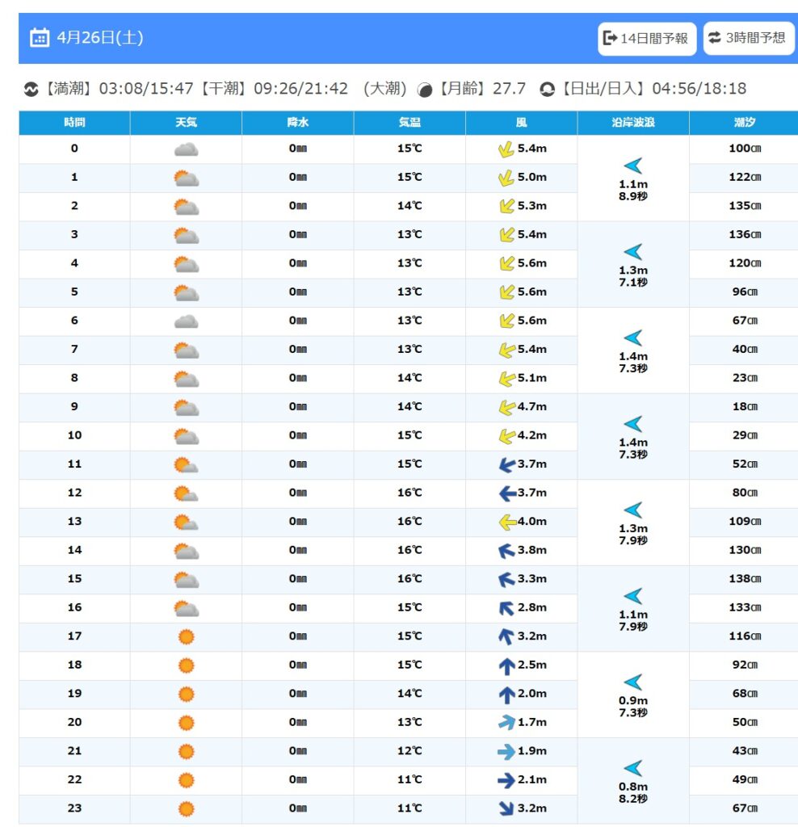Click the 14℃ temperature at hour 2
This screenshot has height=827, width=798.
409,206
